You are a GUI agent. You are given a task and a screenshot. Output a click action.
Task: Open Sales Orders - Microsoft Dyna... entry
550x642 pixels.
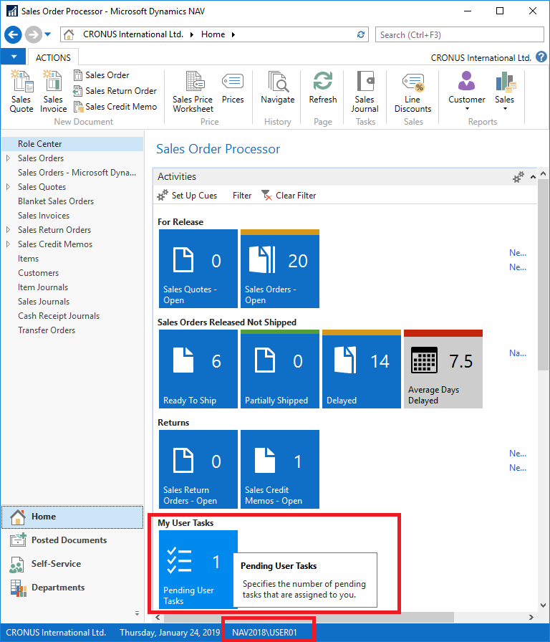click(x=77, y=173)
